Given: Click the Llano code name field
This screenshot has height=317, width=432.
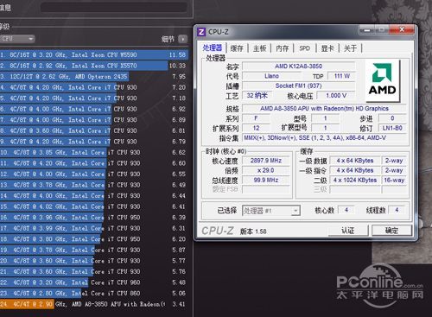Looking at the screenshot, I should coord(271,76).
